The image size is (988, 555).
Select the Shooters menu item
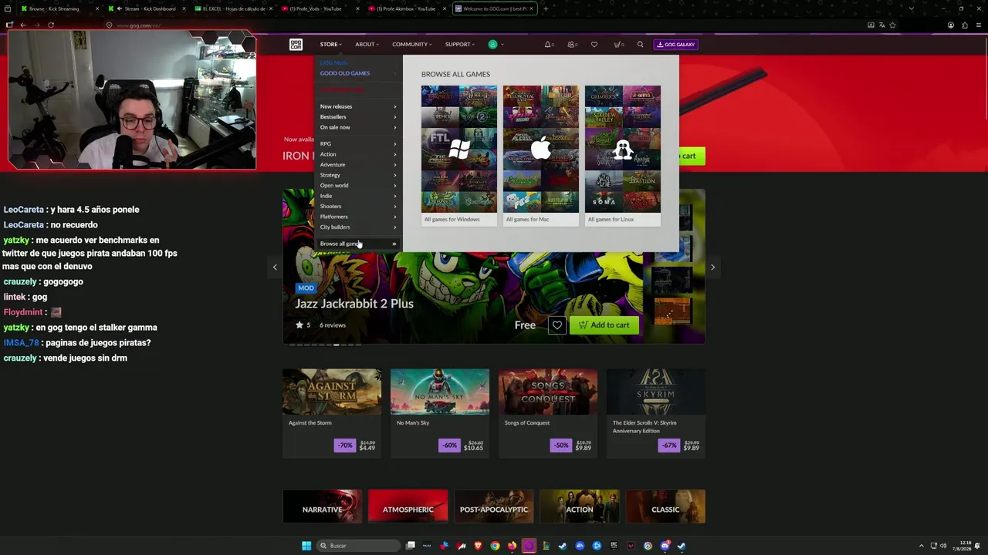[358, 207]
